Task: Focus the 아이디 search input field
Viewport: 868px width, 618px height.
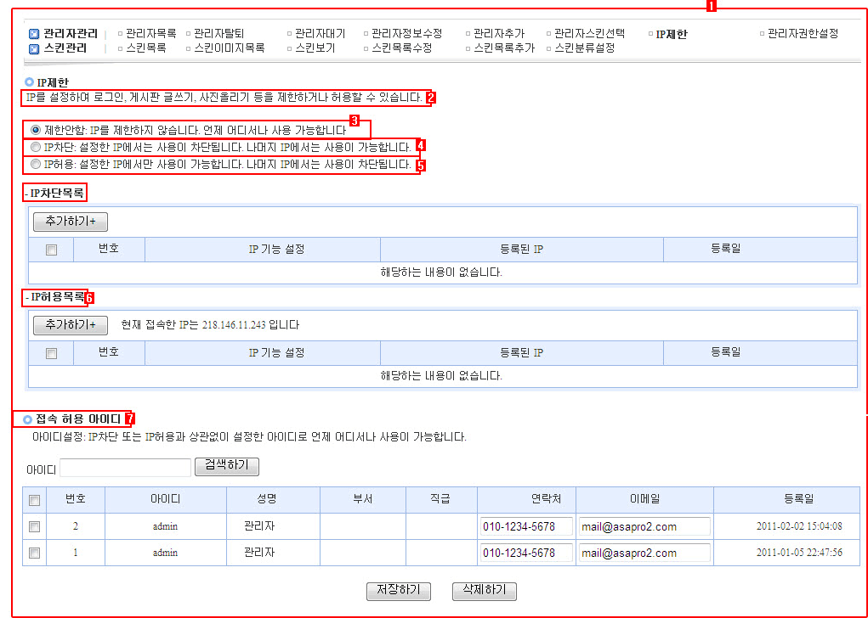Action: 125,468
